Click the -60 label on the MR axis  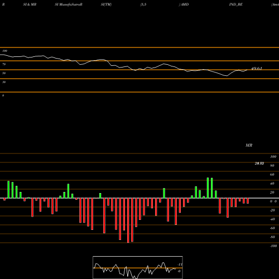pos(272,228)
